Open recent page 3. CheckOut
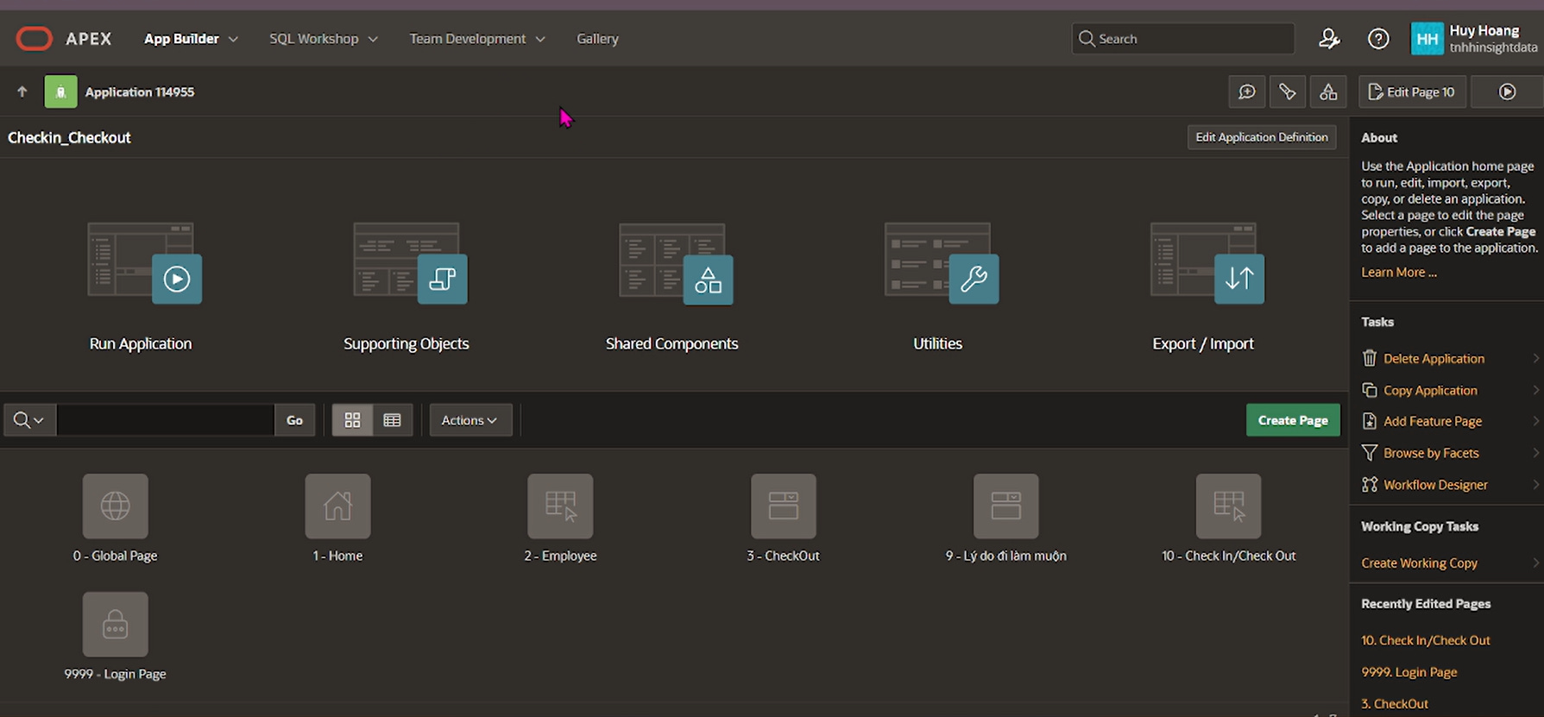Screen dimensions: 1544x717 coord(1395,704)
